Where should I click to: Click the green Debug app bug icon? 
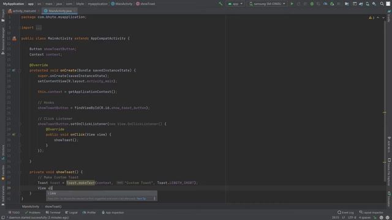[x=312, y=4]
